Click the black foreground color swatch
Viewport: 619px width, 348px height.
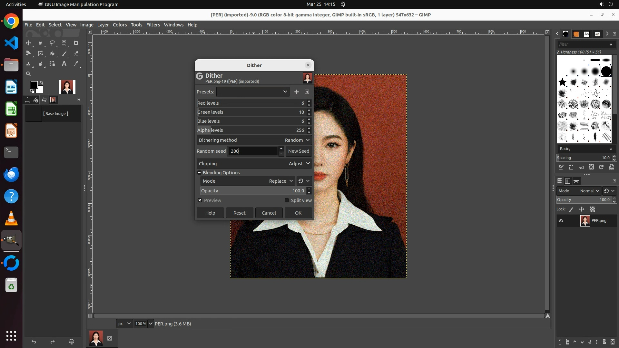(34, 85)
